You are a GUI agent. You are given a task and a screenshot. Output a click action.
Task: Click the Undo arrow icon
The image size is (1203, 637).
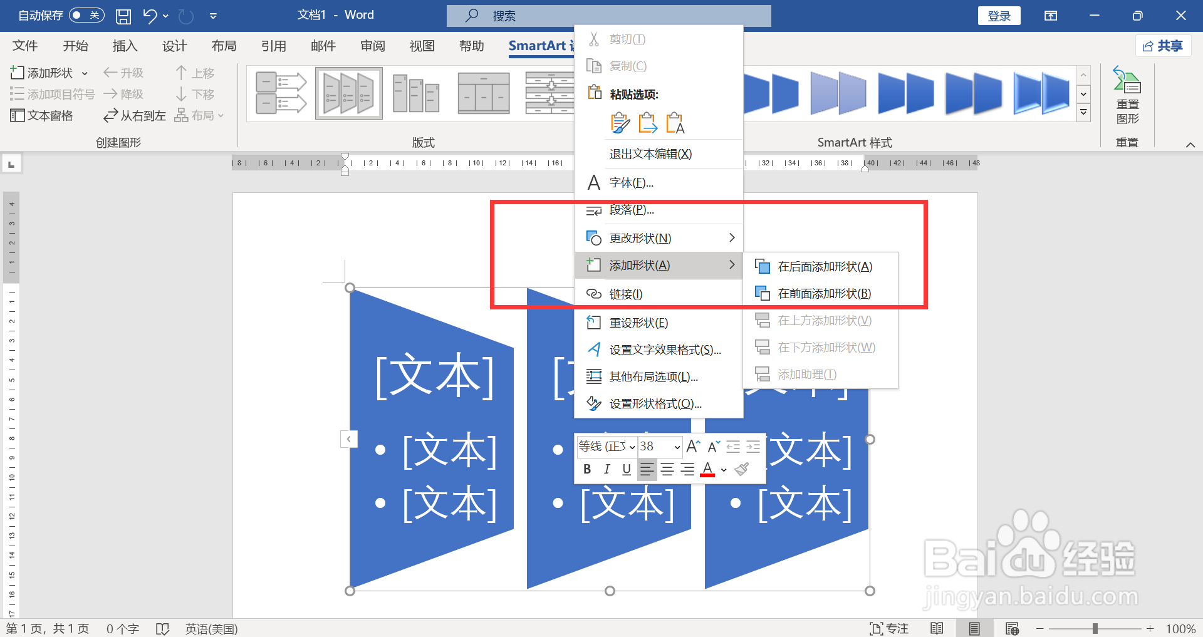[x=150, y=16]
